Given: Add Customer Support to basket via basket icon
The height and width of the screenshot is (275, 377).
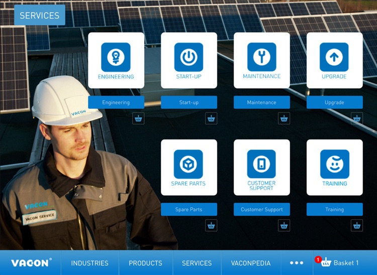Looking at the screenshot, I should point(284,225).
